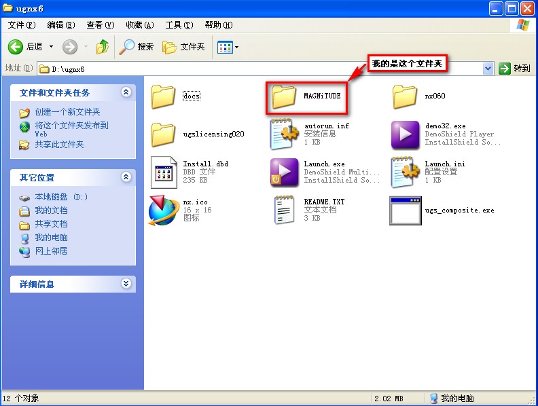Select the MAGNiTUDE folder icon

coord(284,96)
